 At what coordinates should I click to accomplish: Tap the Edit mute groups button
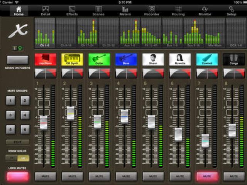pyautogui.click(x=18, y=142)
